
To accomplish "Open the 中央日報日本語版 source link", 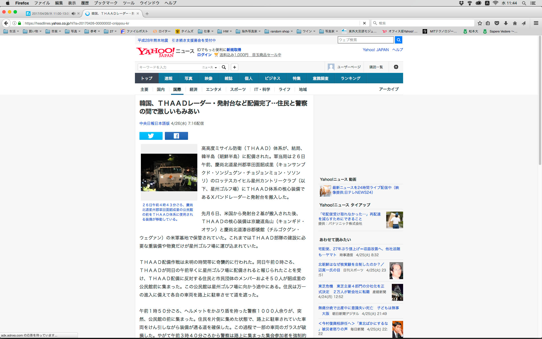I will [154, 123].
